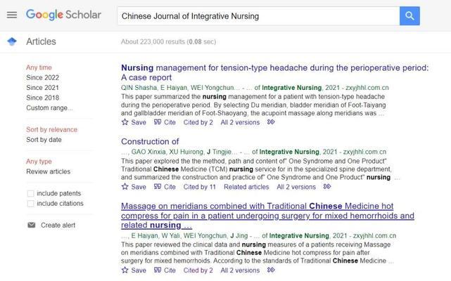This screenshot has height=281, width=451.
Task: Click the blue search magnifier button
Action: point(409,15)
